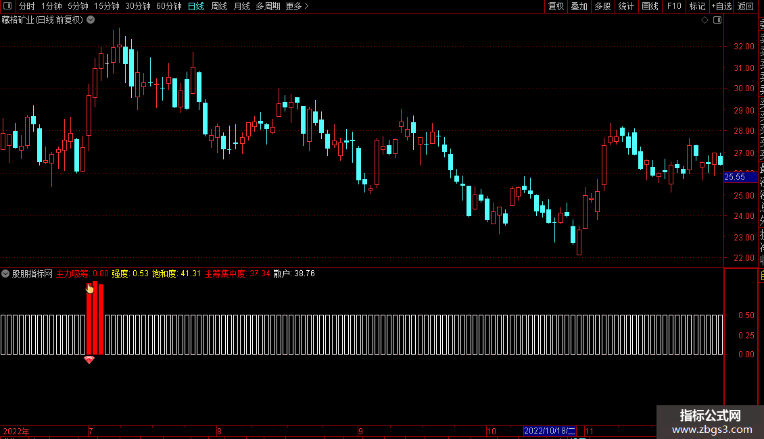Viewport: 764px width, 439px height.
Task: Click the red diamond signal marker
Action: (89, 360)
